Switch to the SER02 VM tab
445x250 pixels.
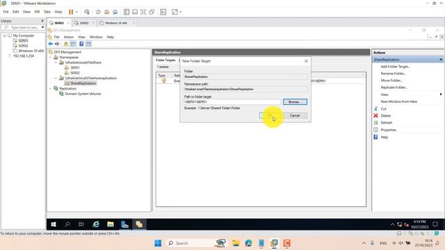(x=84, y=23)
